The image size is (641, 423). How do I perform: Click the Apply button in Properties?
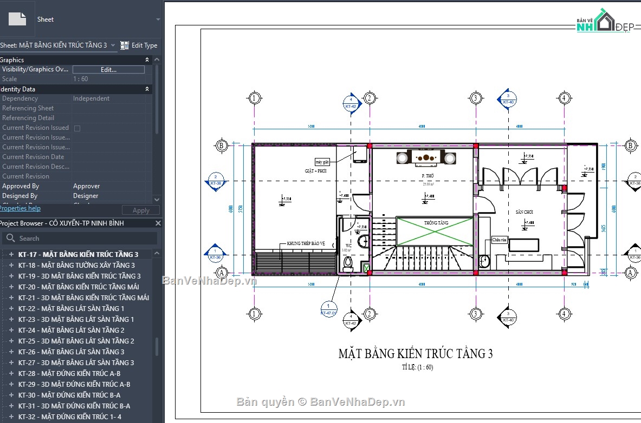pyautogui.click(x=141, y=210)
